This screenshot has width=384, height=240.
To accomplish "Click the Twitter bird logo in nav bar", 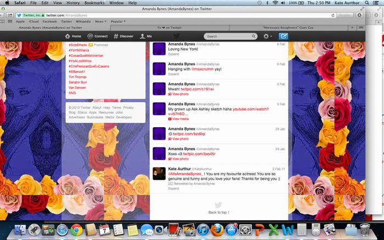I will [x=176, y=36].
